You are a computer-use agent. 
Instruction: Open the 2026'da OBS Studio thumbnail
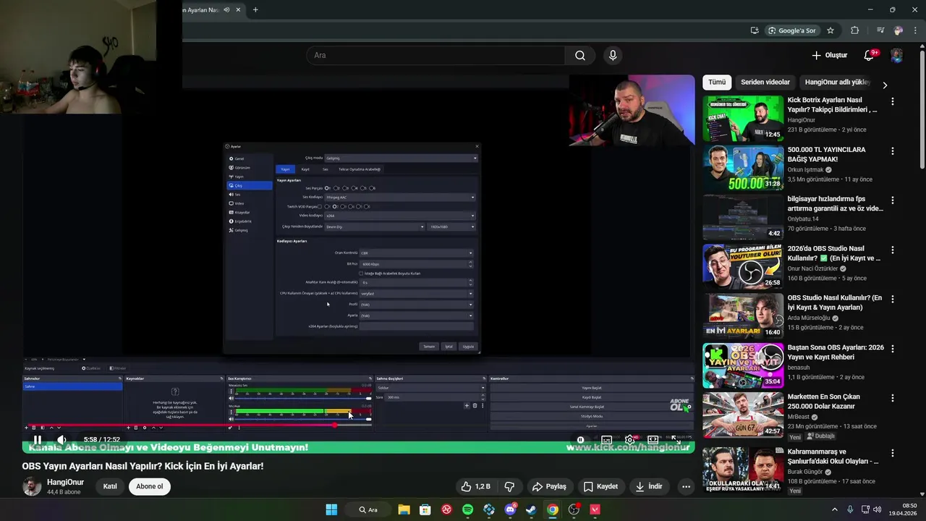[x=743, y=266]
